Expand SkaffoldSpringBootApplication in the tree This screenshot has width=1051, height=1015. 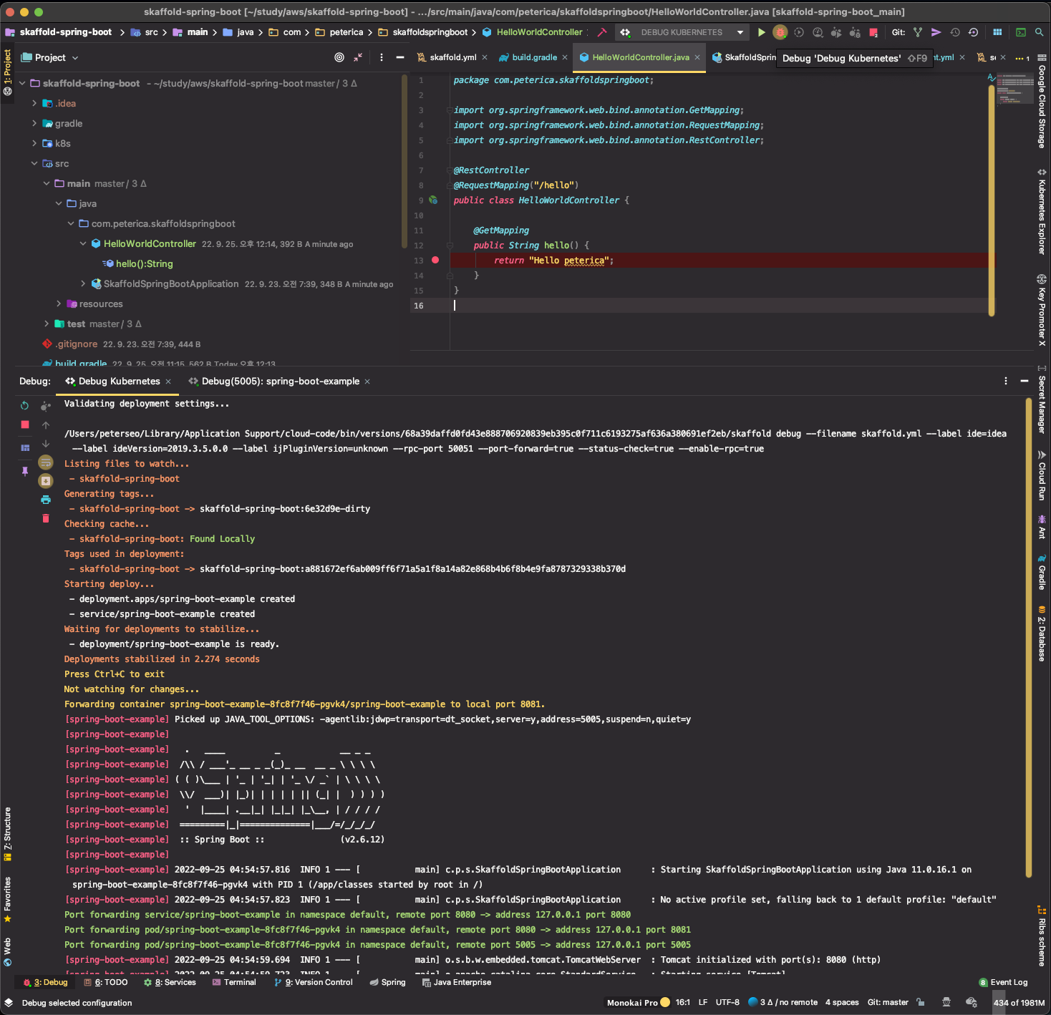[83, 284]
